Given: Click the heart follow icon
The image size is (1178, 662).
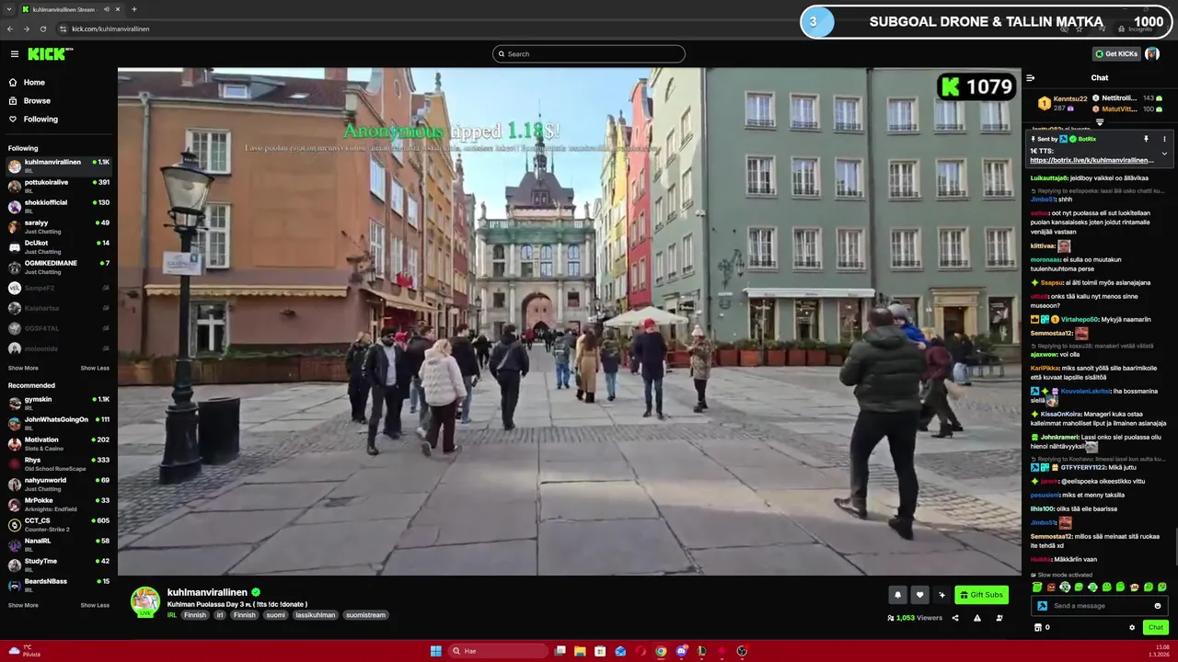Looking at the screenshot, I should tap(919, 595).
